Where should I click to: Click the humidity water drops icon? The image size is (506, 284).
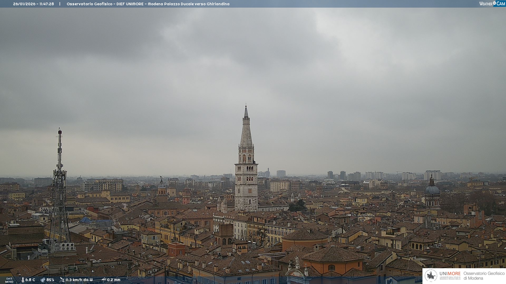(x=43, y=280)
